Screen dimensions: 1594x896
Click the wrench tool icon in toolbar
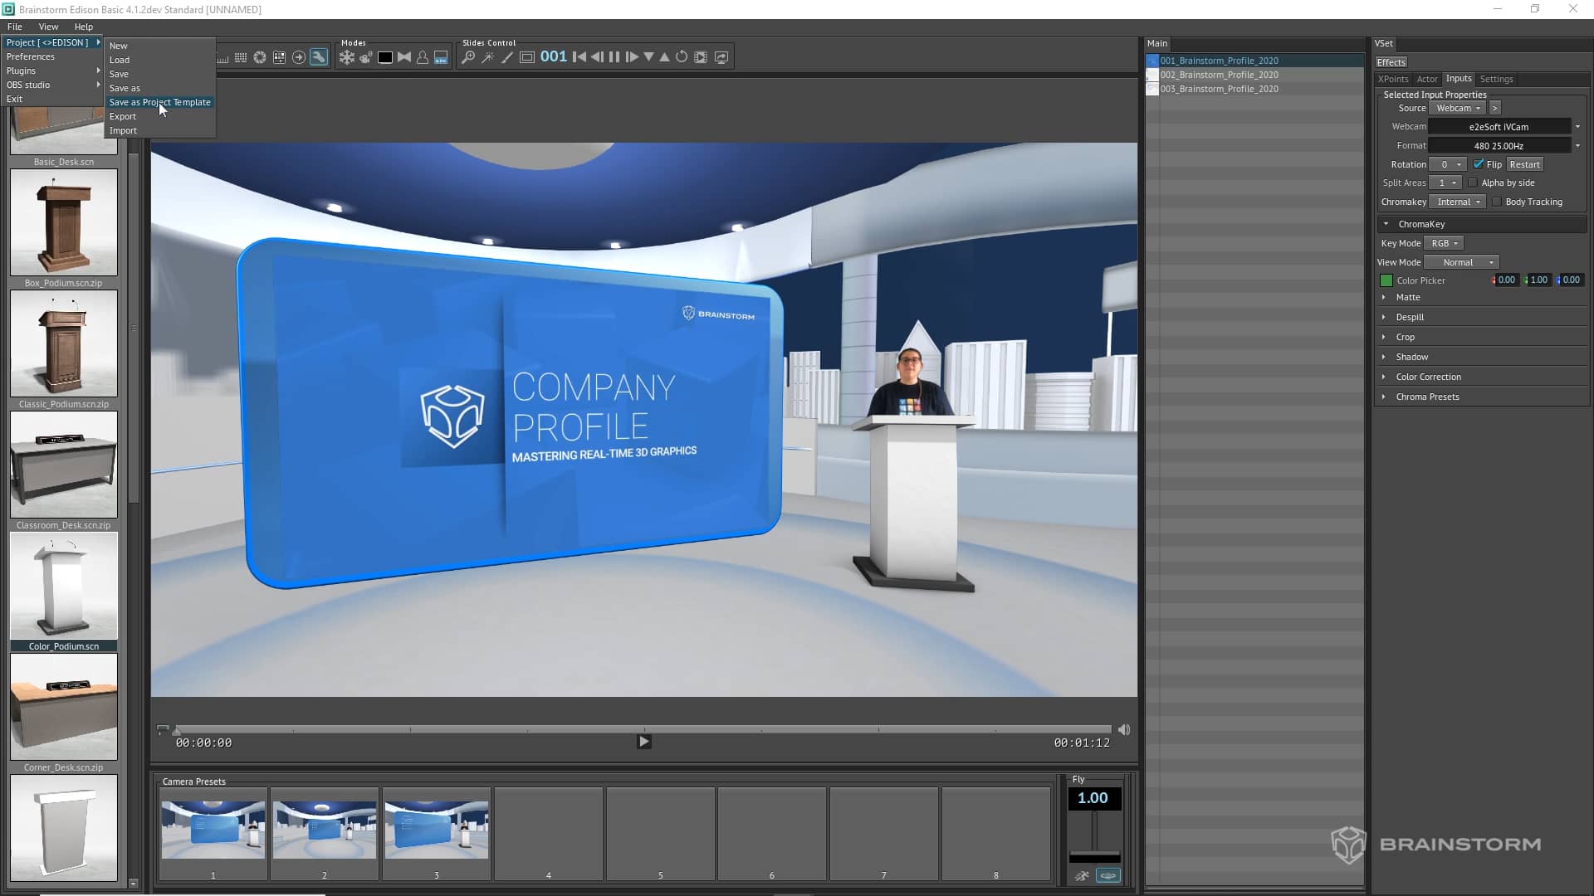pyautogui.click(x=319, y=57)
